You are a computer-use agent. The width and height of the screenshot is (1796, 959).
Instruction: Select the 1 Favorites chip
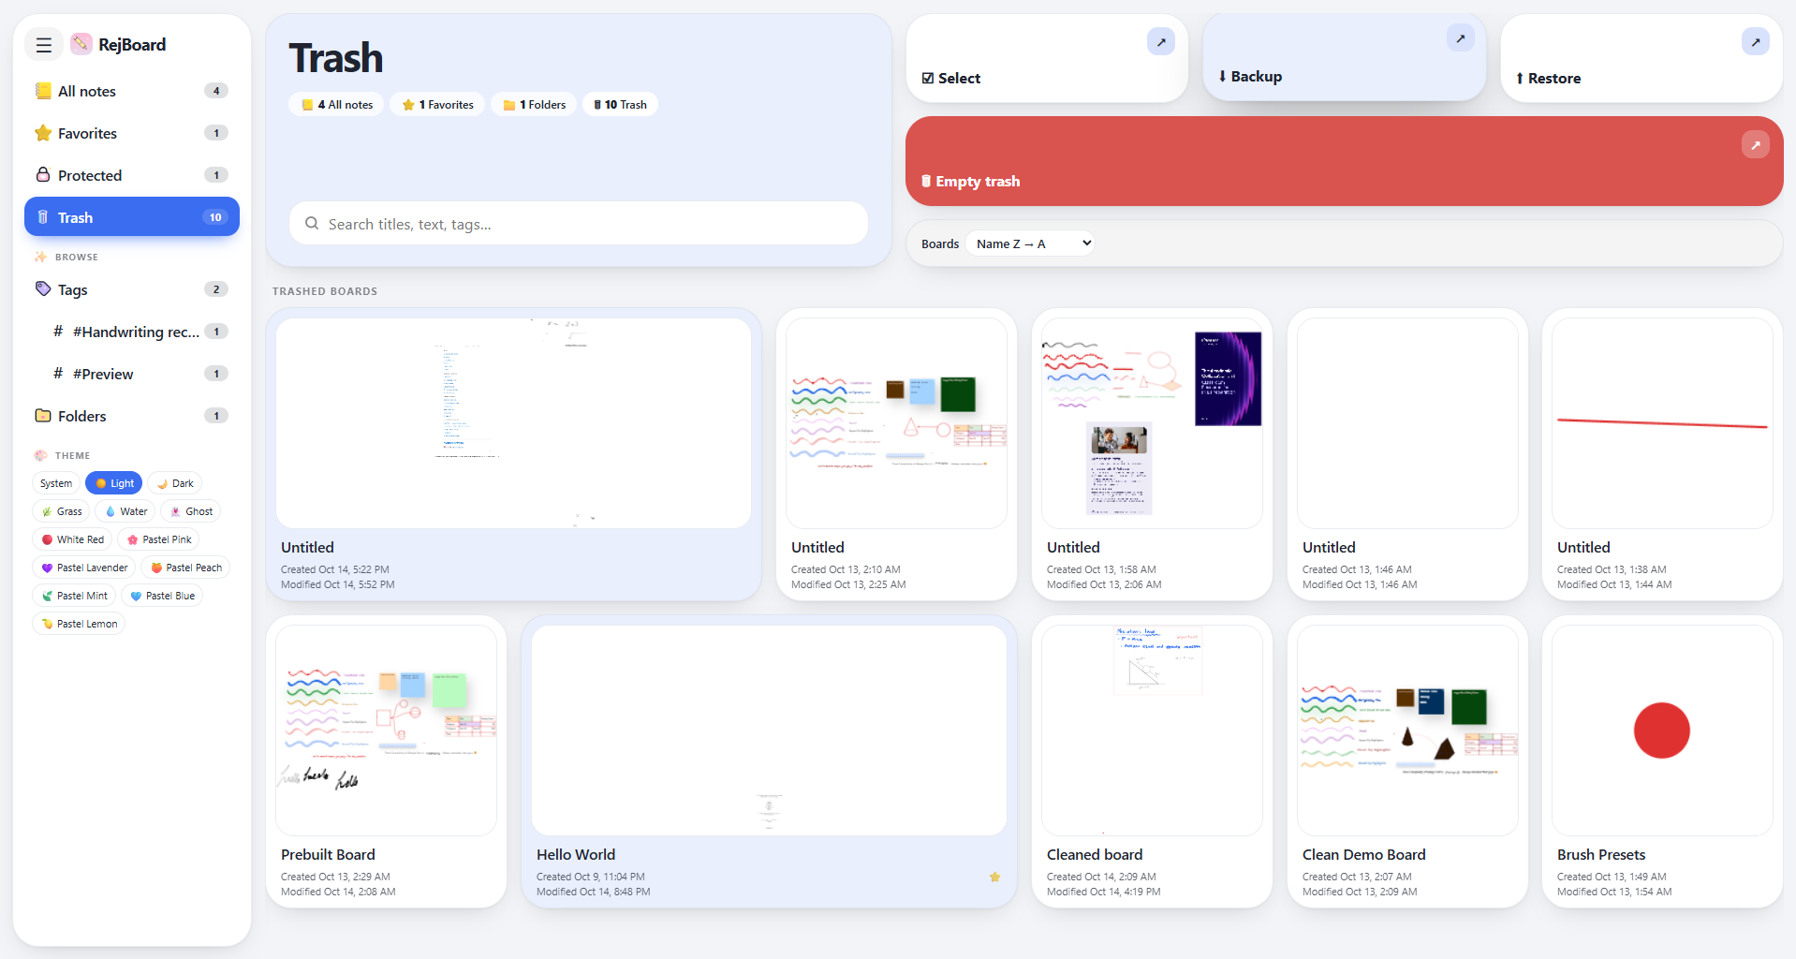pos(438,105)
